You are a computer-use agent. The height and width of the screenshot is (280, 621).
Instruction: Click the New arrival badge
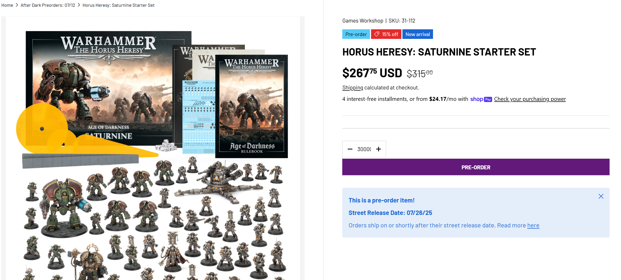click(417, 34)
